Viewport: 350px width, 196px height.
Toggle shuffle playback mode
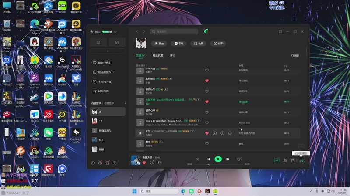point(198,159)
